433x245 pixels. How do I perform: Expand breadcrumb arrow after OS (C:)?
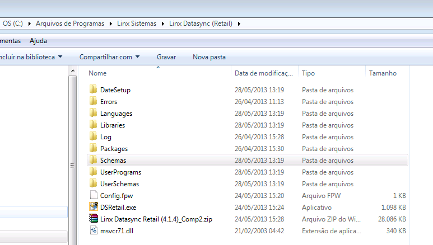(x=30, y=23)
